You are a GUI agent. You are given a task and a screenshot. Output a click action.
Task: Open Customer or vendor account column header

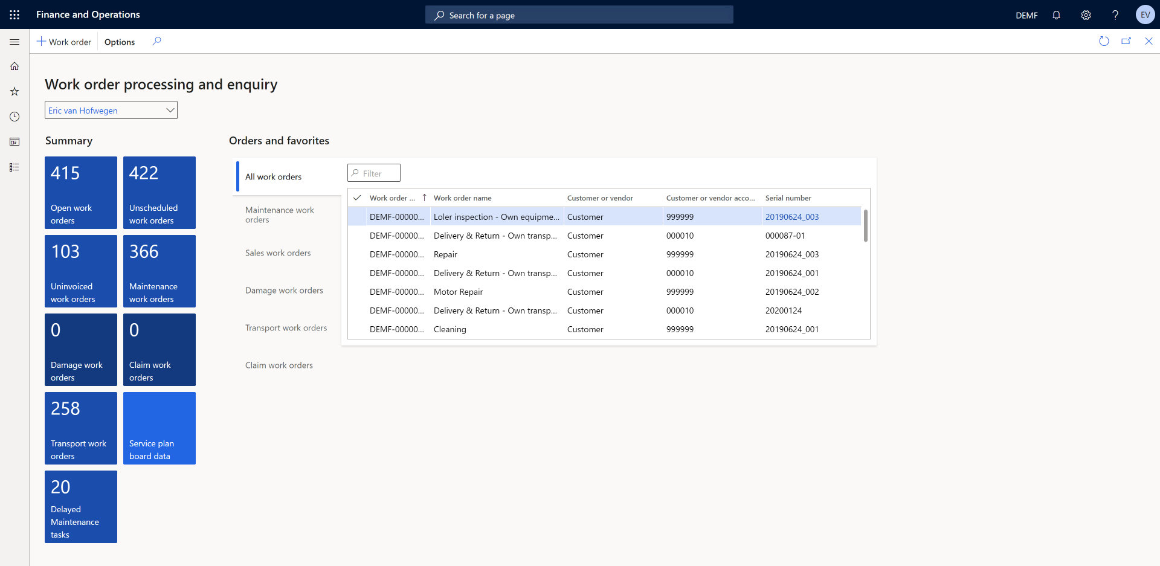pyautogui.click(x=710, y=198)
